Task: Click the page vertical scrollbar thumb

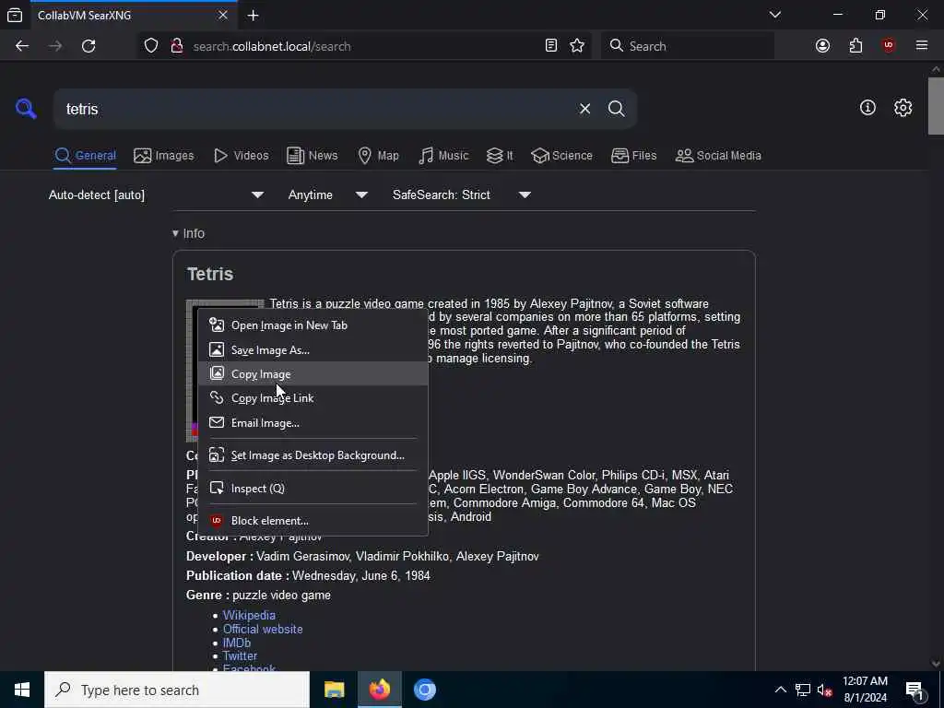Action: tap(936, 106)
